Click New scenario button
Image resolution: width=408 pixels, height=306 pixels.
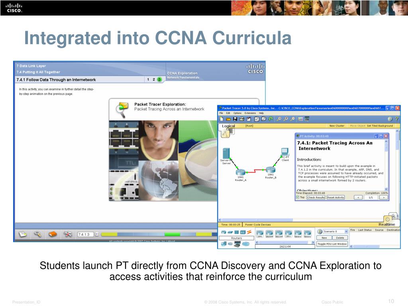click(324, 237)
